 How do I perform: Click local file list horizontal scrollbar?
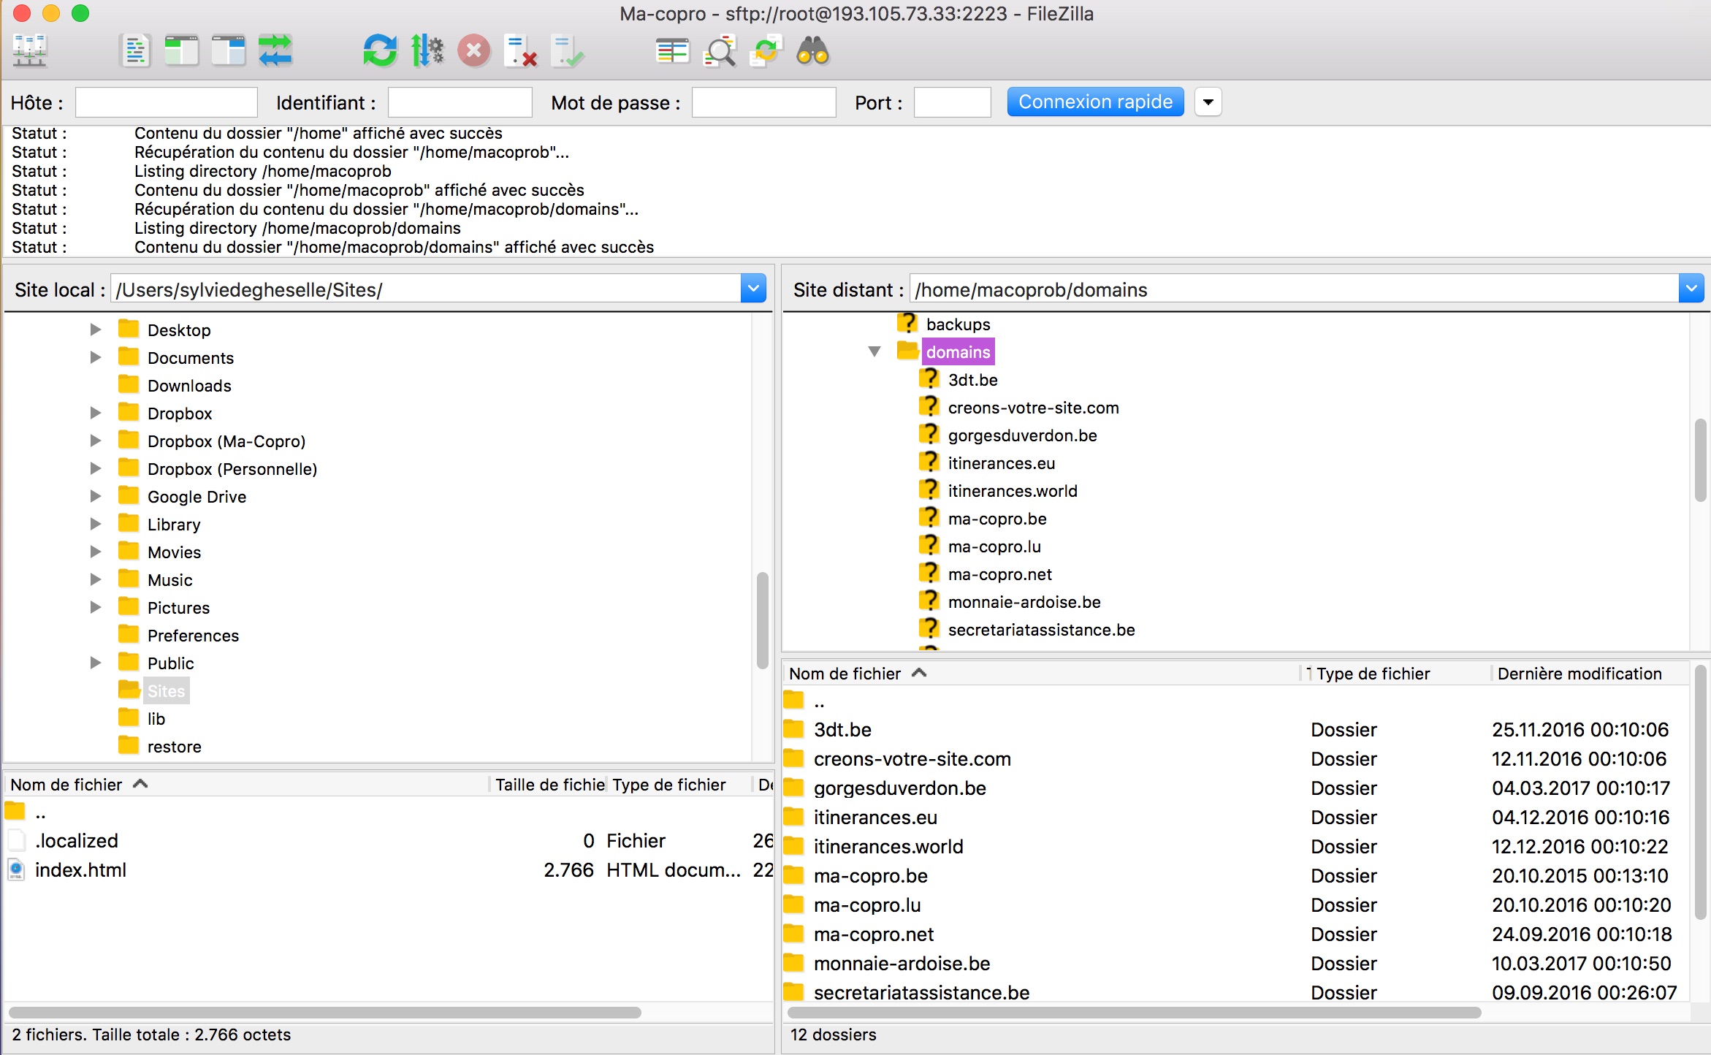point(325,1013)
